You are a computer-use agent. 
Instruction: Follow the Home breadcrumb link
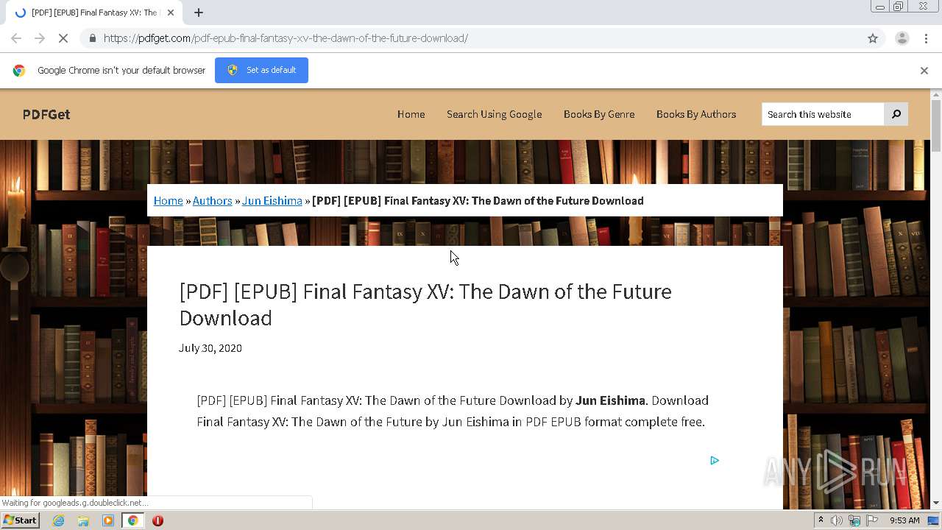pos(168,200)
